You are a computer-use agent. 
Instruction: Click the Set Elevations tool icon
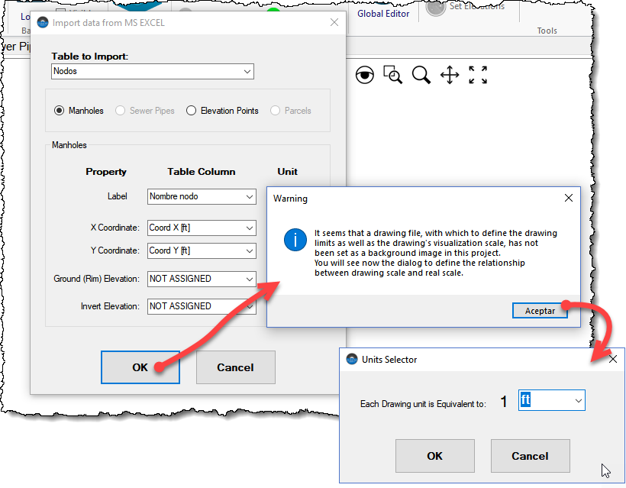(x=436, y=8)
